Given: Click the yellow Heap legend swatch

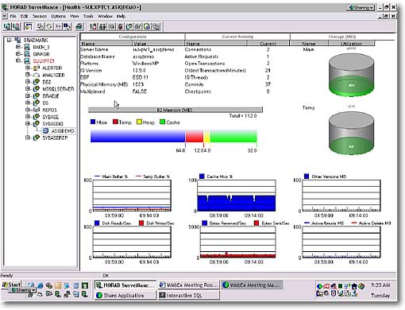Looking at the screenshot, I should pos(139,122).
